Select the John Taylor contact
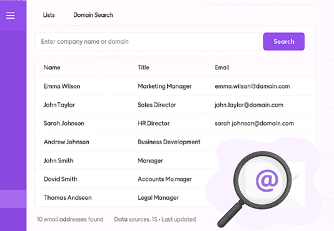 59,105
